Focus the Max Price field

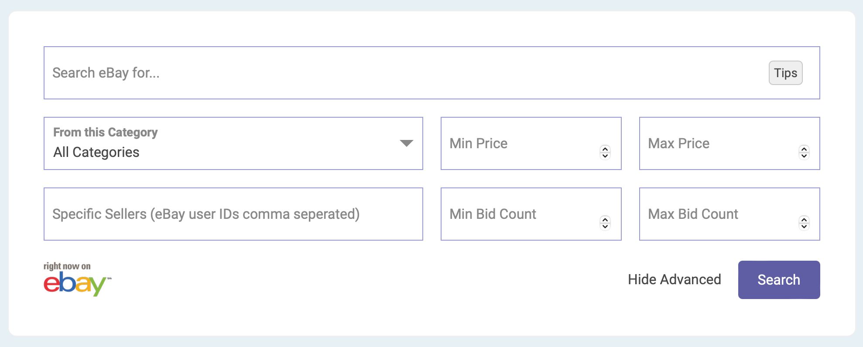click(729, 143)
